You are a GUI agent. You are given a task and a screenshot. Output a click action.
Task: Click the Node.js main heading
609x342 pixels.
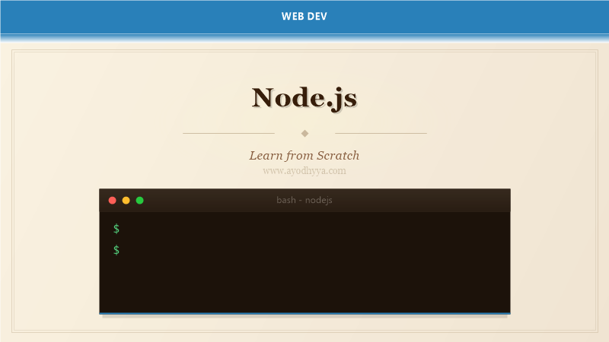tap(304, 98)
